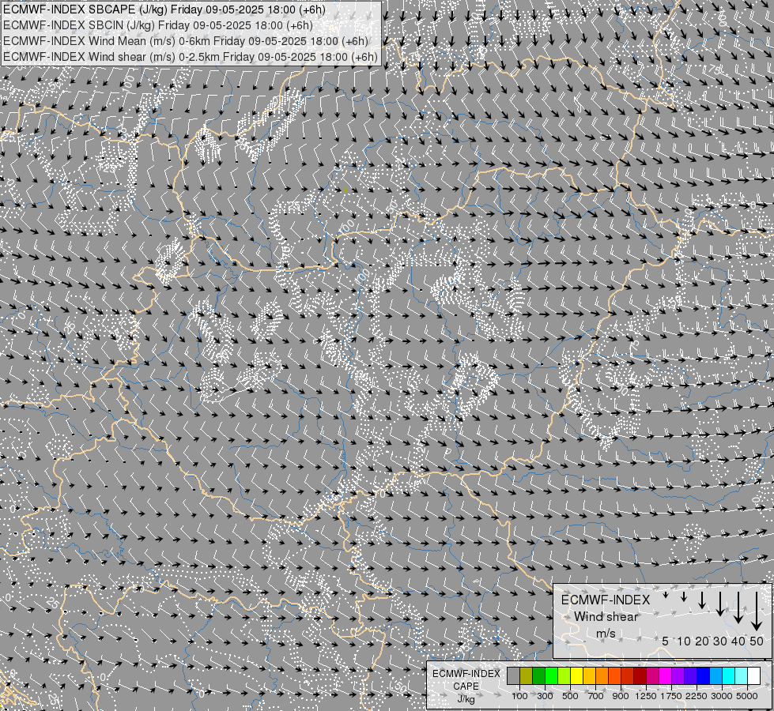Click the 20 m/s wind shear arrow
This screenshot has height=711, width=774.
click(x=702, y=600)
